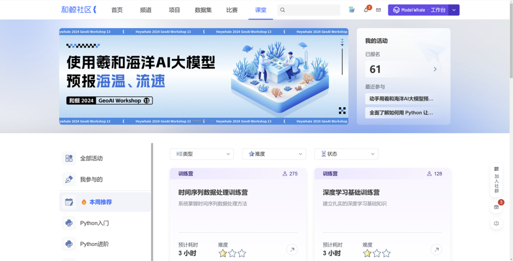
Task: Click the 我参与的 pen icon
Action: [x=69, y=179]
